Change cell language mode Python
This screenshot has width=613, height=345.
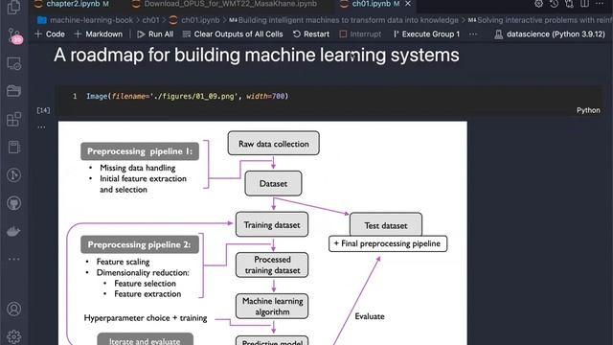[588, 110]
